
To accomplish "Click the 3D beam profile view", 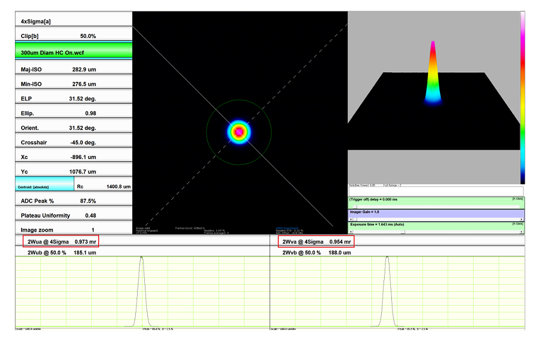I will 433,96.
